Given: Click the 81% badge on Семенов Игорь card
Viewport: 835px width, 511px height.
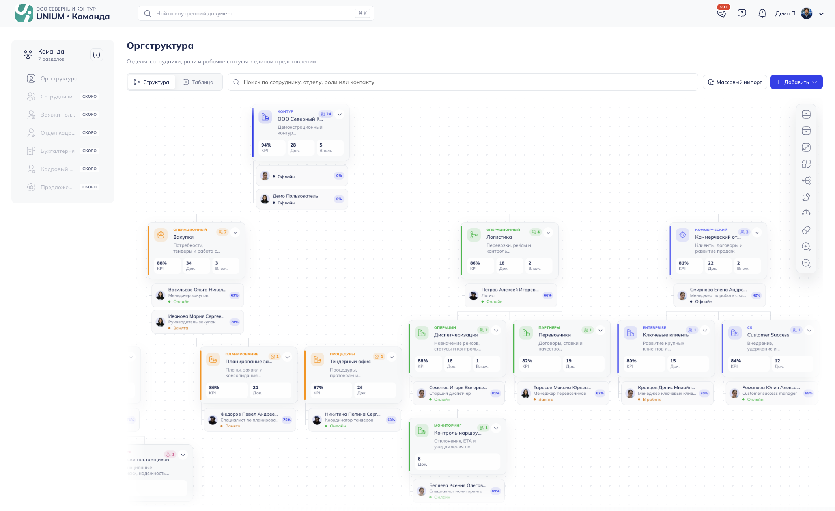Looking at the screenshot, I should pos(495,393).
